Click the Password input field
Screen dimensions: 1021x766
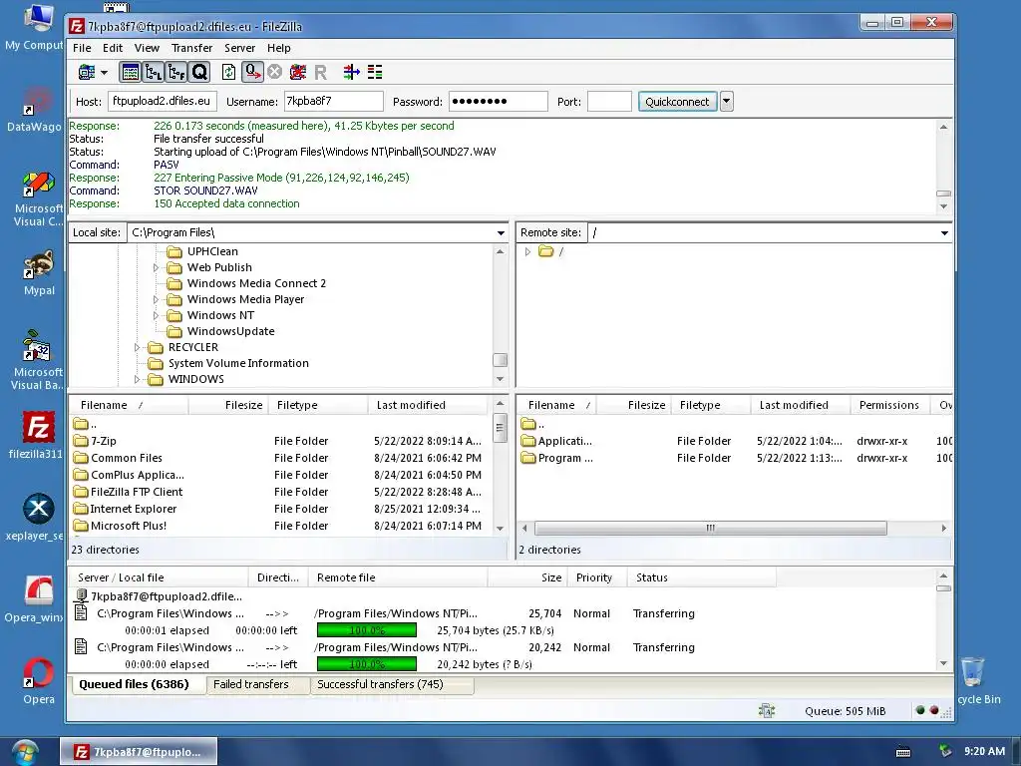[x=499, y=101]
